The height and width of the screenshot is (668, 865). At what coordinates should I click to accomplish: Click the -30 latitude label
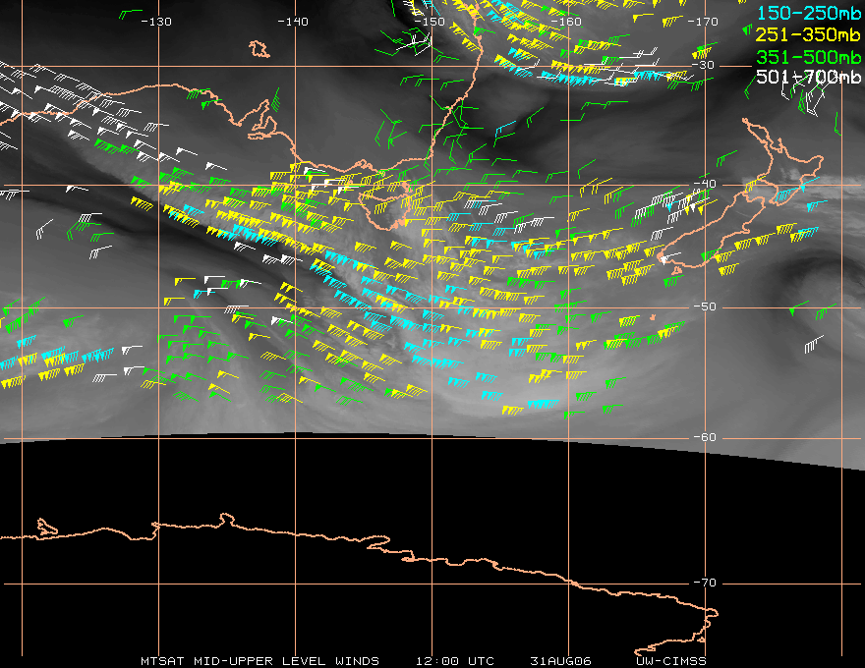point(703,65)
